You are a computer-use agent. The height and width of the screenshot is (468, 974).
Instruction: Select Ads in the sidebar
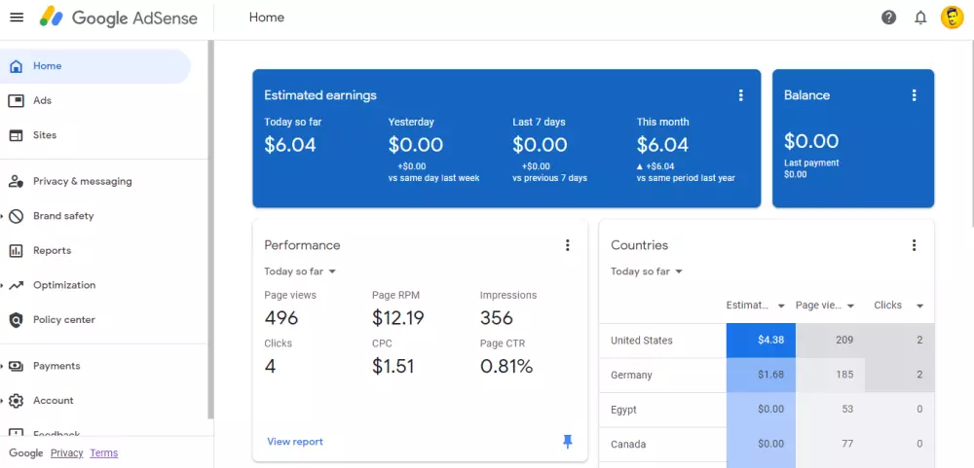click(42, 100)
